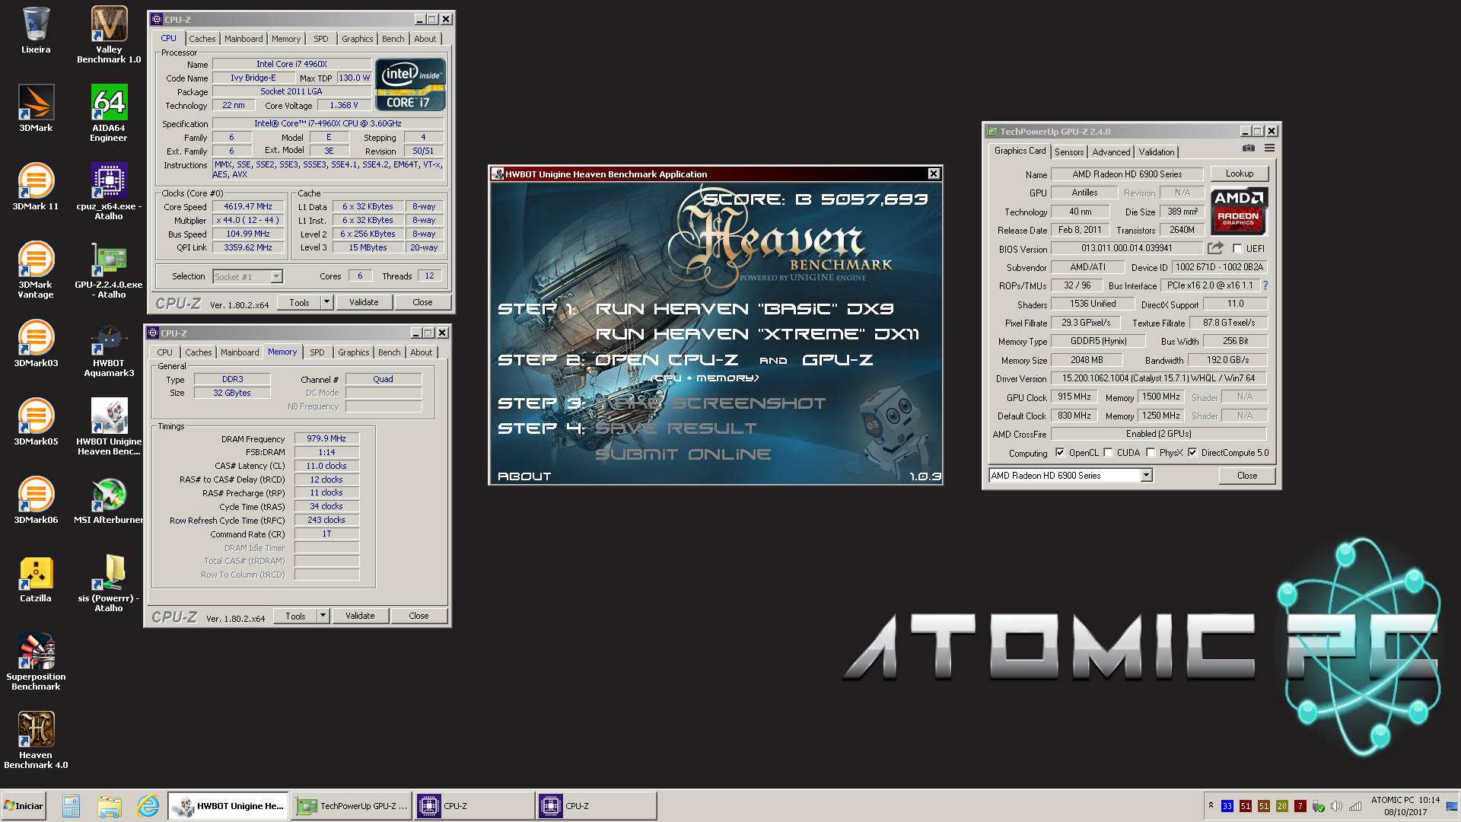Open HWBOT Unigine Heaven desktop shortcut
The width and height of the screenshot is (1461, 822).
pyautogui.click(x=109, y=426)
